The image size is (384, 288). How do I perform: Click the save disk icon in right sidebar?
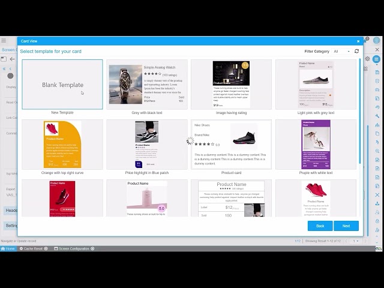tap(377, 72)
